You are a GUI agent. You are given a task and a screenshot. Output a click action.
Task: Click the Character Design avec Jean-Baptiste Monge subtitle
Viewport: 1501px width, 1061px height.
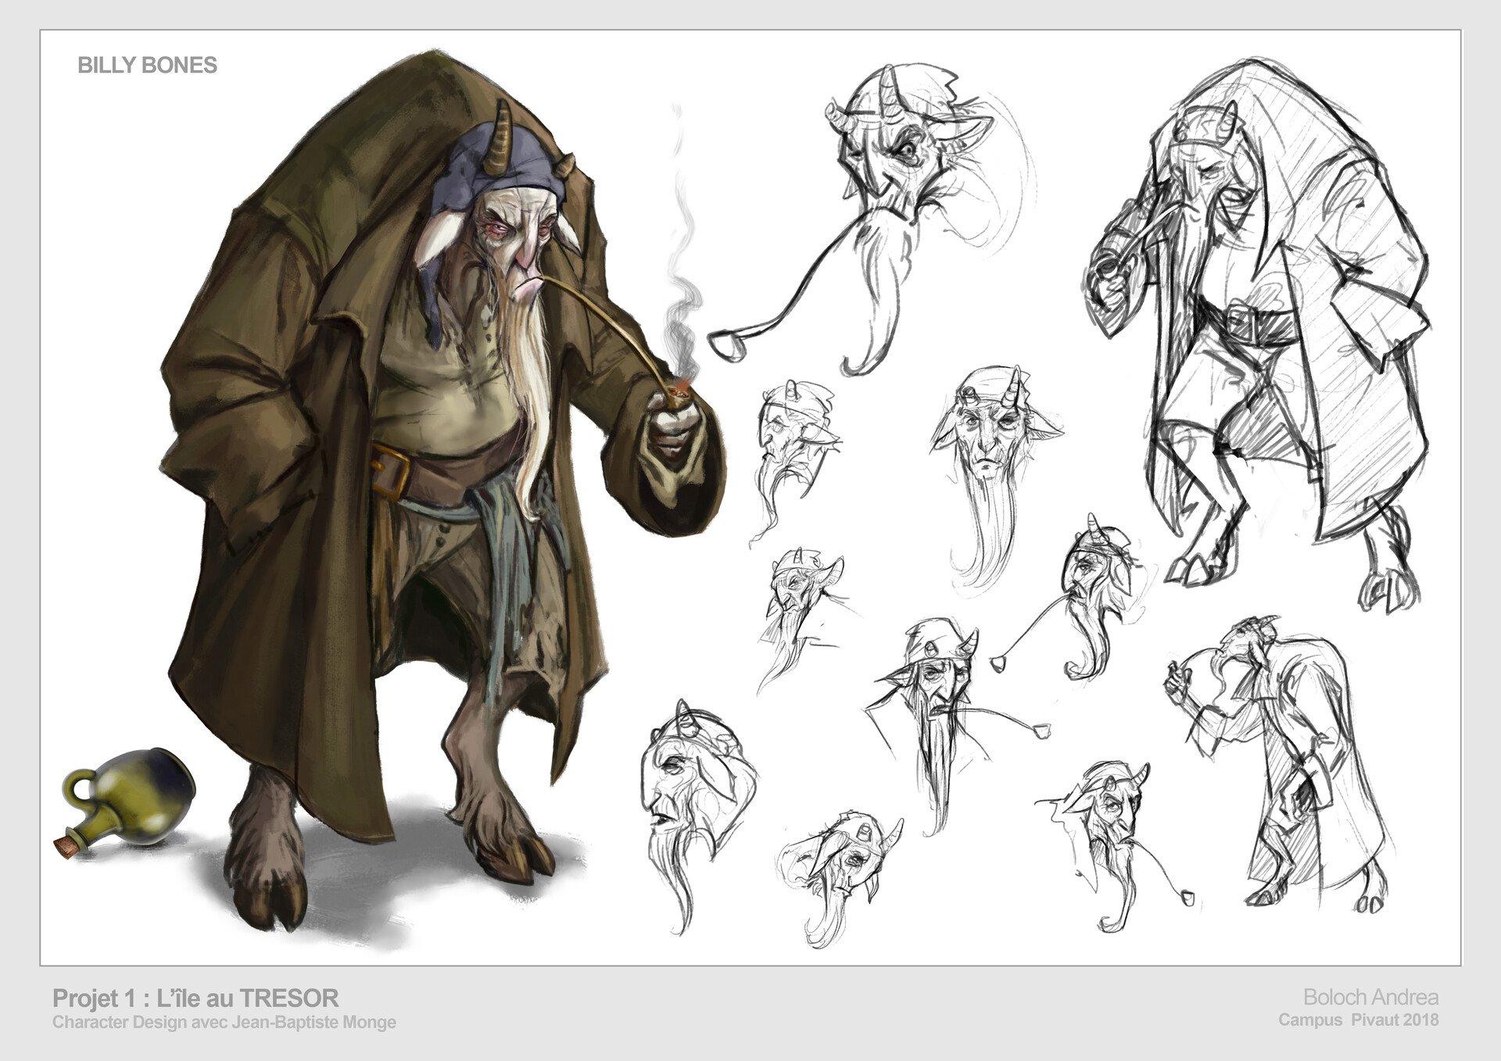tap(224, 1022)
